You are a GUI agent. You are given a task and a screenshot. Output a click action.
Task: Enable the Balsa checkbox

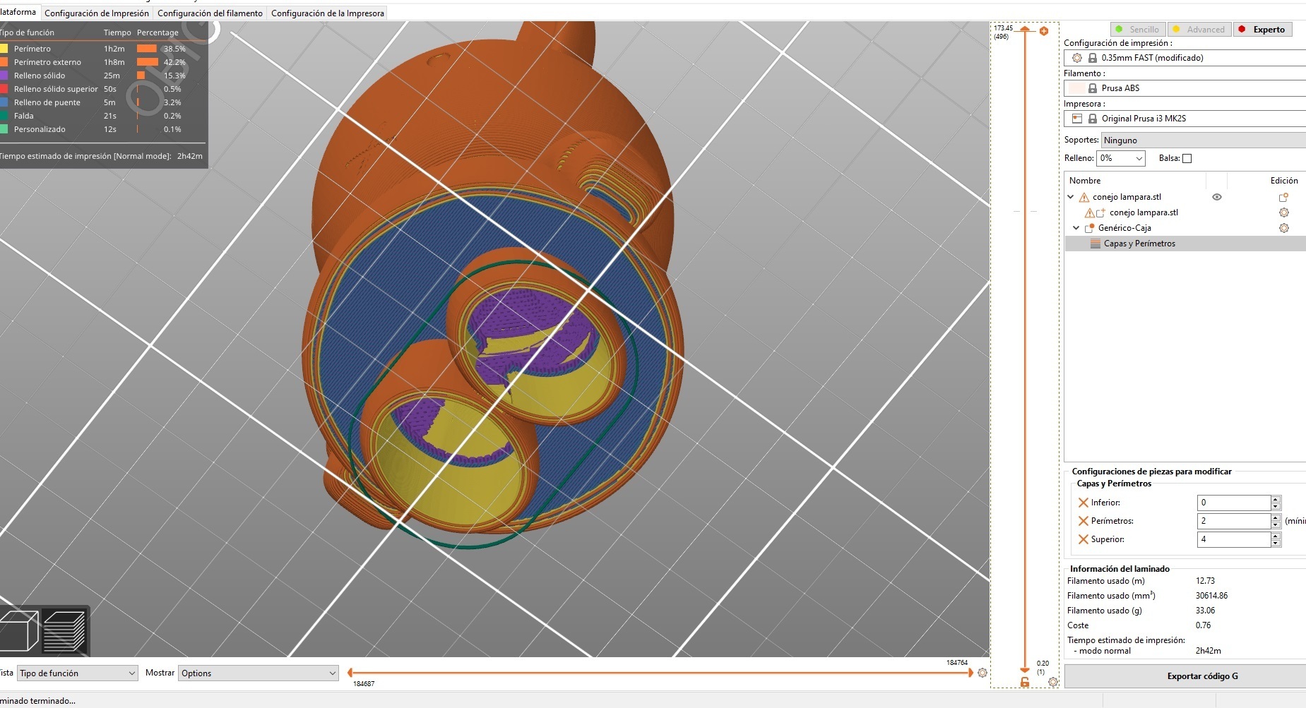(x=1187, y=159)
